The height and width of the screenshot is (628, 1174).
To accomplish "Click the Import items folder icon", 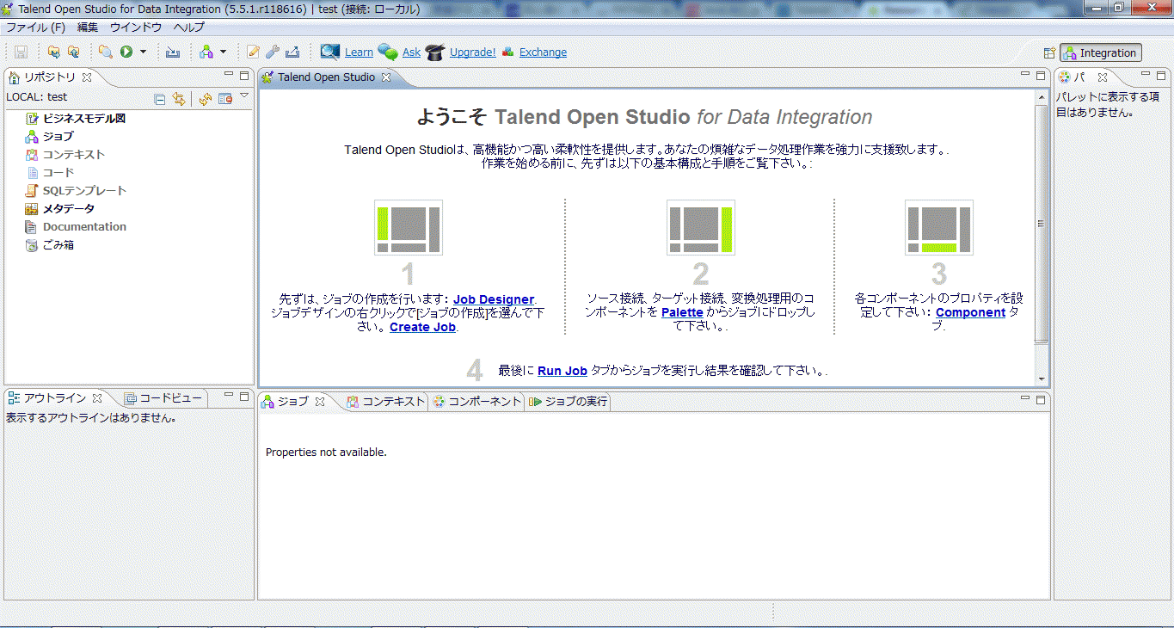I will 55,52.
